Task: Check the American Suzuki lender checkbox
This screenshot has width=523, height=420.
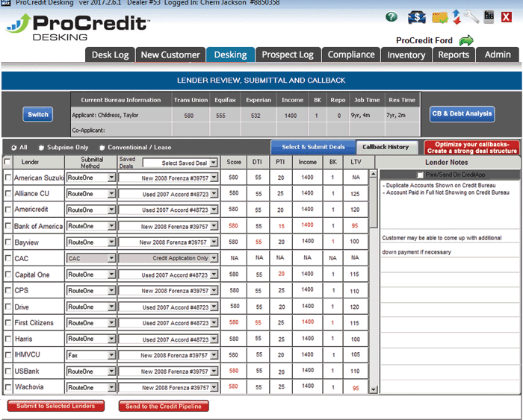Action: [8, 178]
